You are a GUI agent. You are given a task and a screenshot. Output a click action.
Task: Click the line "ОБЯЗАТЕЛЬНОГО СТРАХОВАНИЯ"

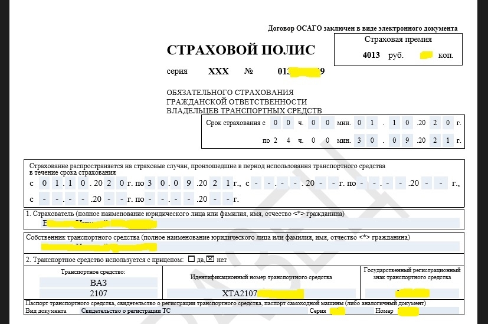[x=230, y=93]
